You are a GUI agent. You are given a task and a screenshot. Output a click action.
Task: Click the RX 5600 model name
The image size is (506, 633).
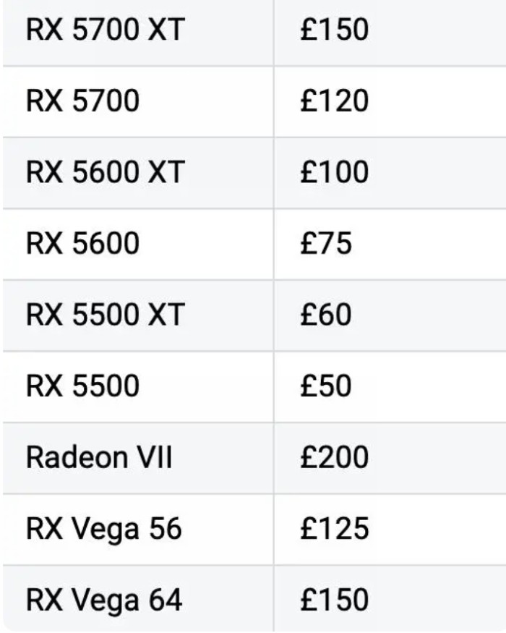(82, 243)
